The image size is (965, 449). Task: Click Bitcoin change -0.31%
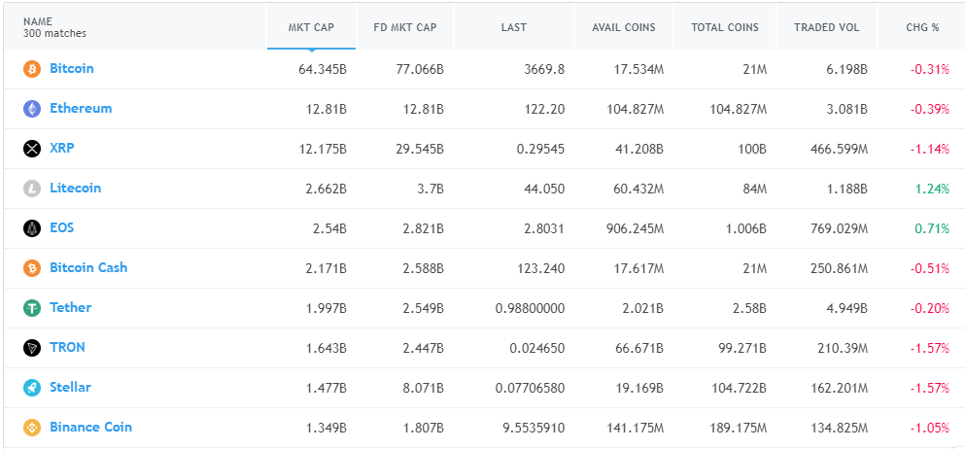930,70
